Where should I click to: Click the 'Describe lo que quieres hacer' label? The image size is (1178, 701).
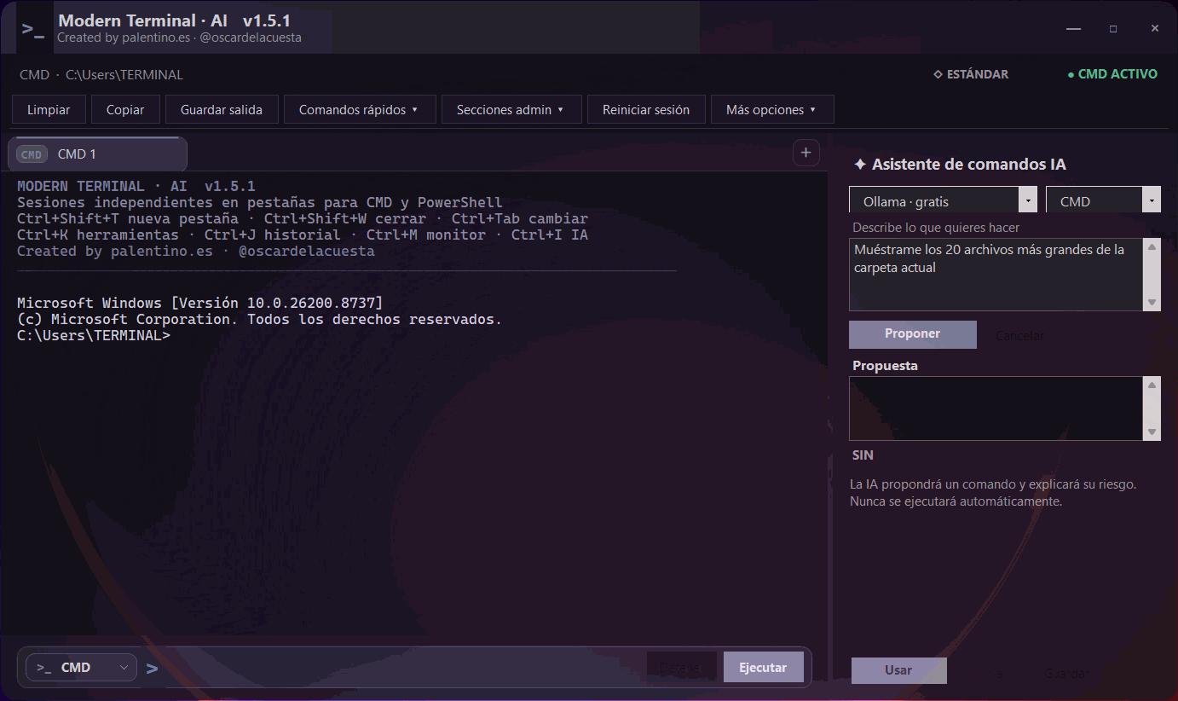tap(936, 228)
